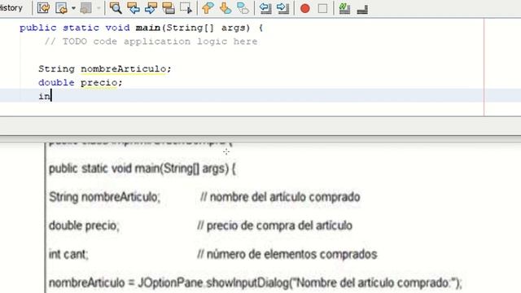Click the 'JOptionPane.showInputDialog' line in the document
Viewport: 521px width, 293px height.
(255, 283)
